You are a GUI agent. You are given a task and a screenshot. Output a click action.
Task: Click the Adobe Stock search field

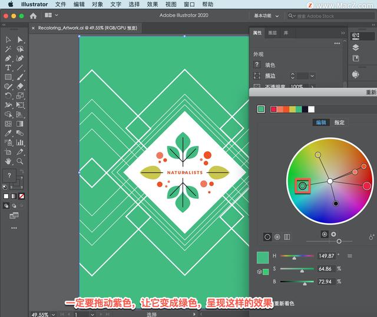coord(331,16)
